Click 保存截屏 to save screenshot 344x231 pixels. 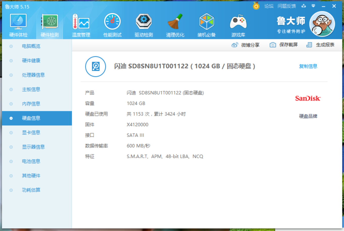click(x=284, y=45)
